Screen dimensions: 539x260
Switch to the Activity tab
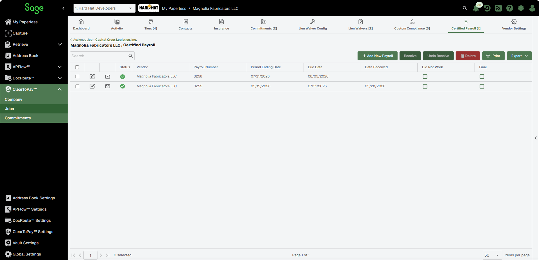pyautogui.click(x=117, y=25)
